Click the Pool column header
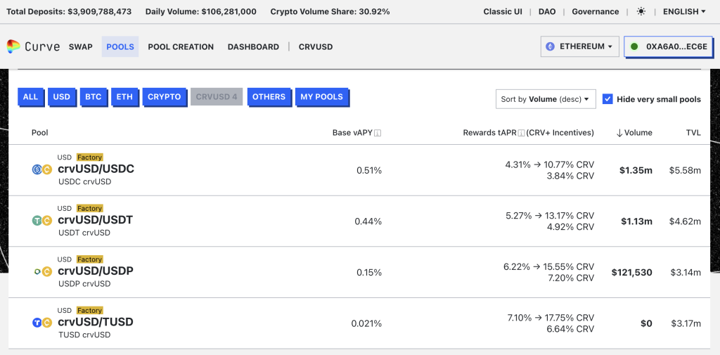 pyautogui.click(x=40, y=133)
